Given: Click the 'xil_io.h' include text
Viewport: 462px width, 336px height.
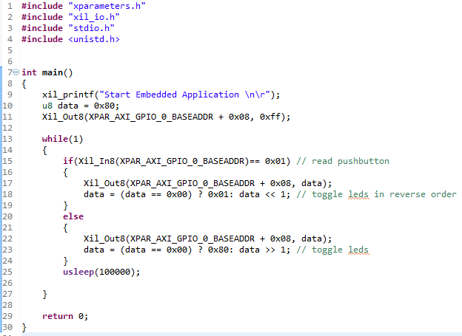Looking at the screenshot, I should point(94,17).
